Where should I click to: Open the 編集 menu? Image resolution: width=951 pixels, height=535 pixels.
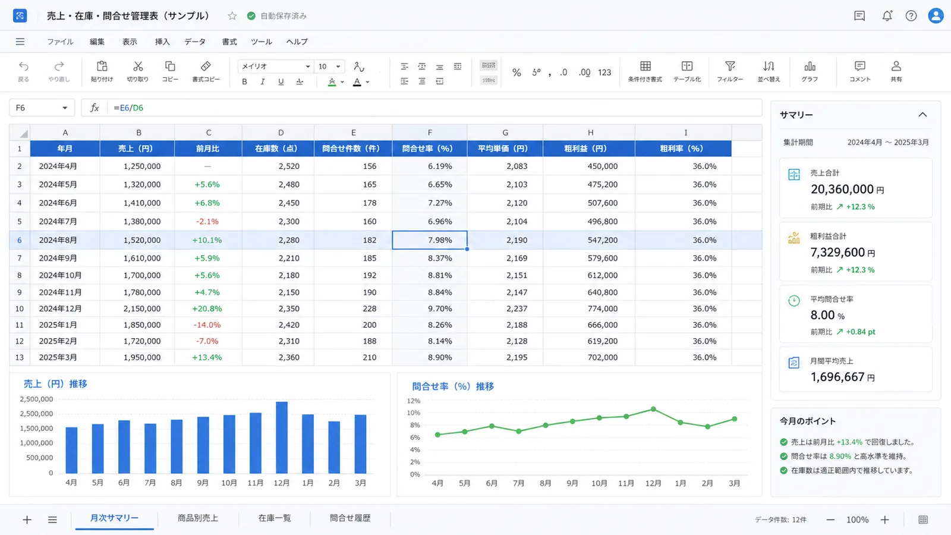[x=97, y=42]
